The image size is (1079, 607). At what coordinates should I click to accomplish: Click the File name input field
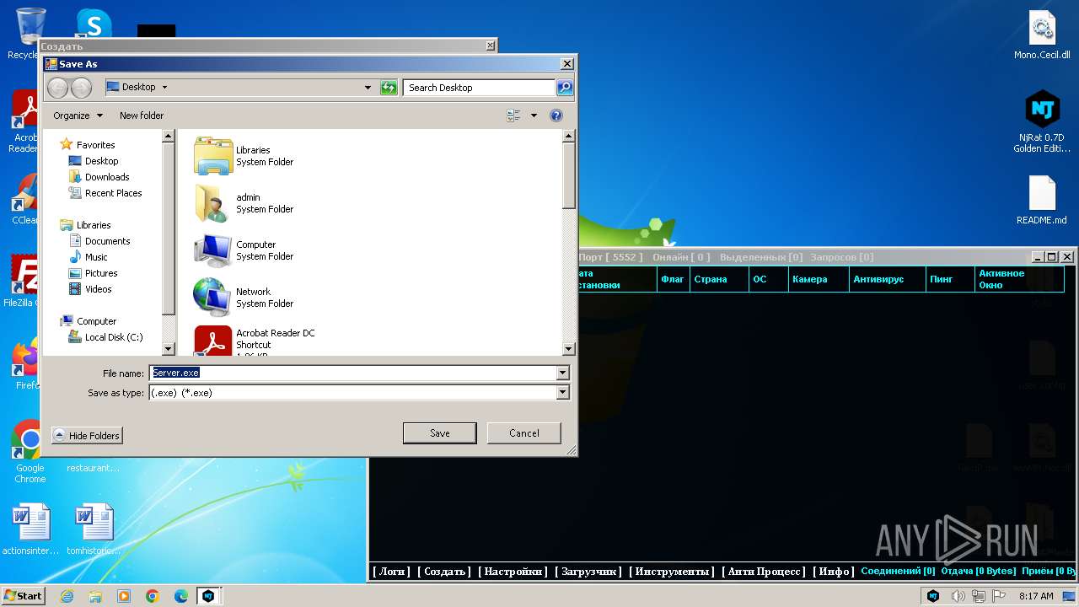(352, 373)
